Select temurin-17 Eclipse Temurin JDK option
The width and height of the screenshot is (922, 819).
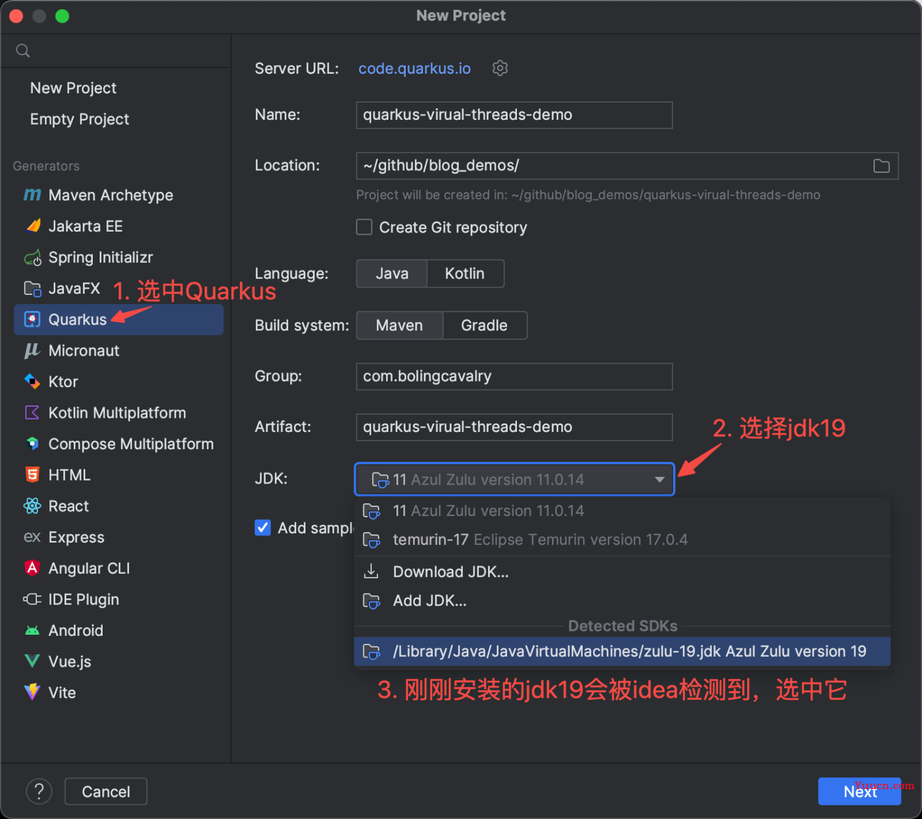click(622, 539)
